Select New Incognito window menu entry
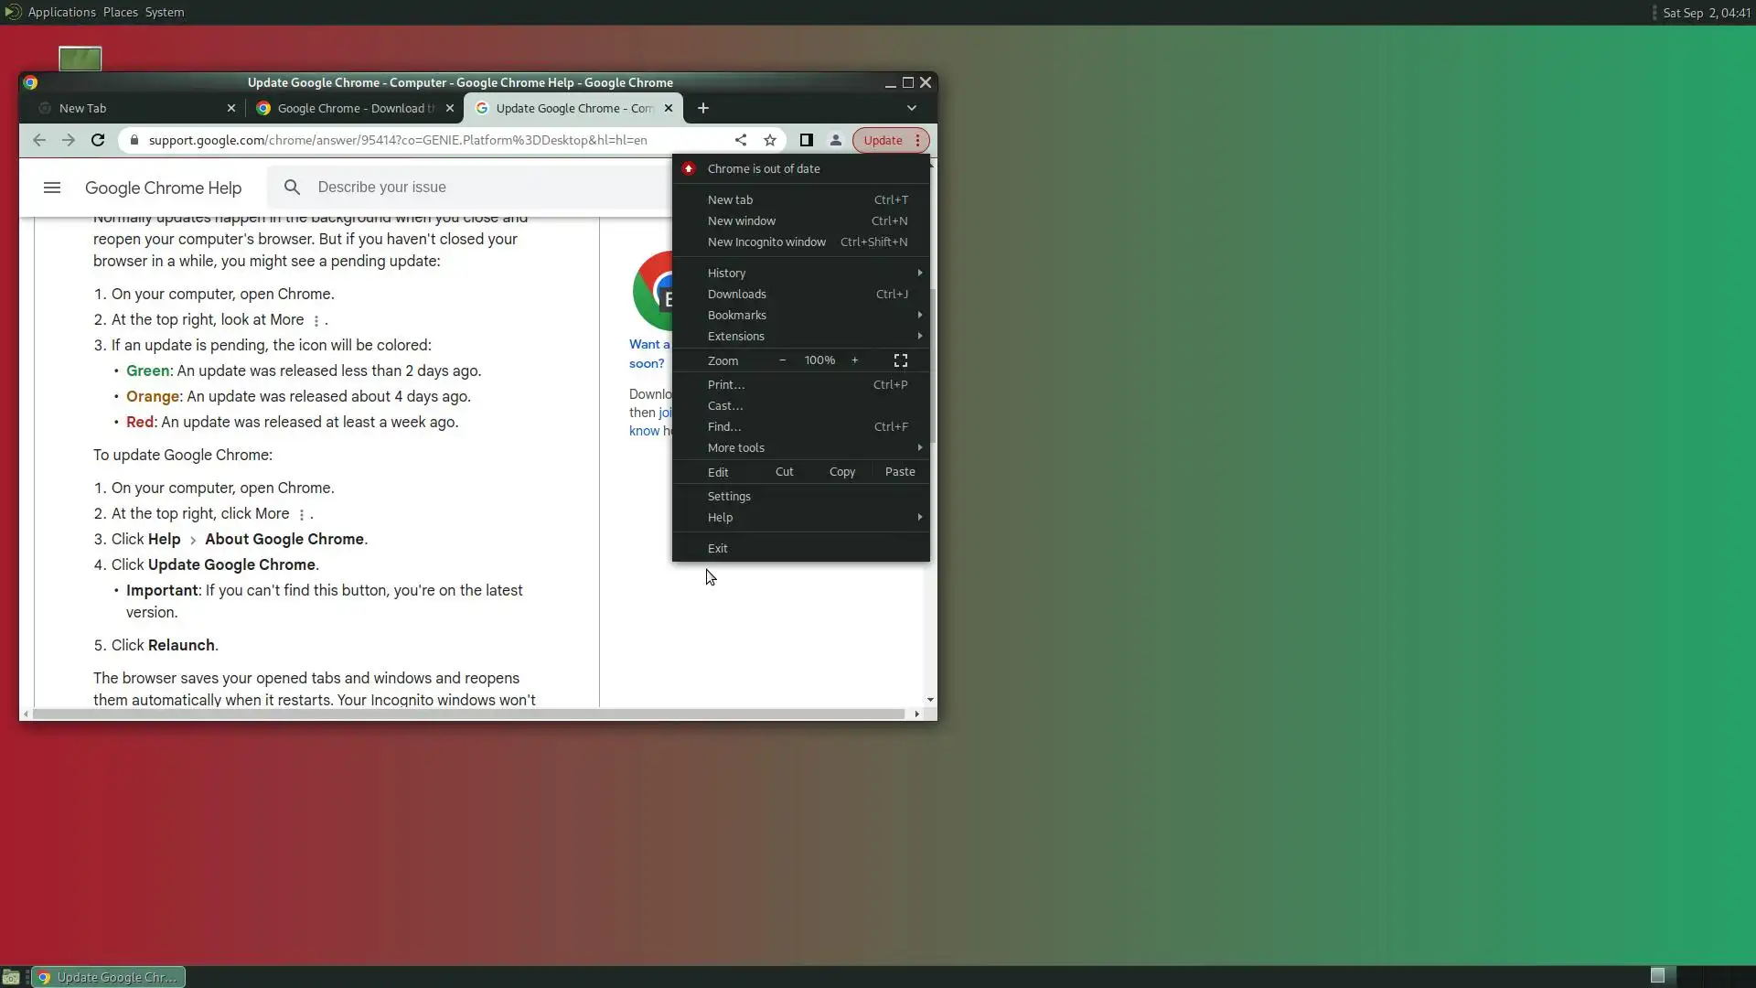The image size is (1756, 988). [x=766, y=242]
